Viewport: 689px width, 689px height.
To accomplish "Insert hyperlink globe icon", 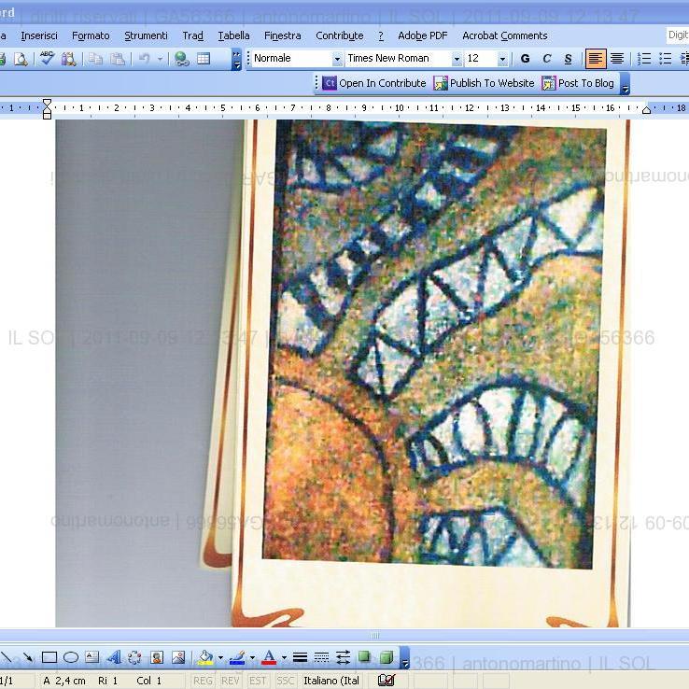I will [181, 59].
